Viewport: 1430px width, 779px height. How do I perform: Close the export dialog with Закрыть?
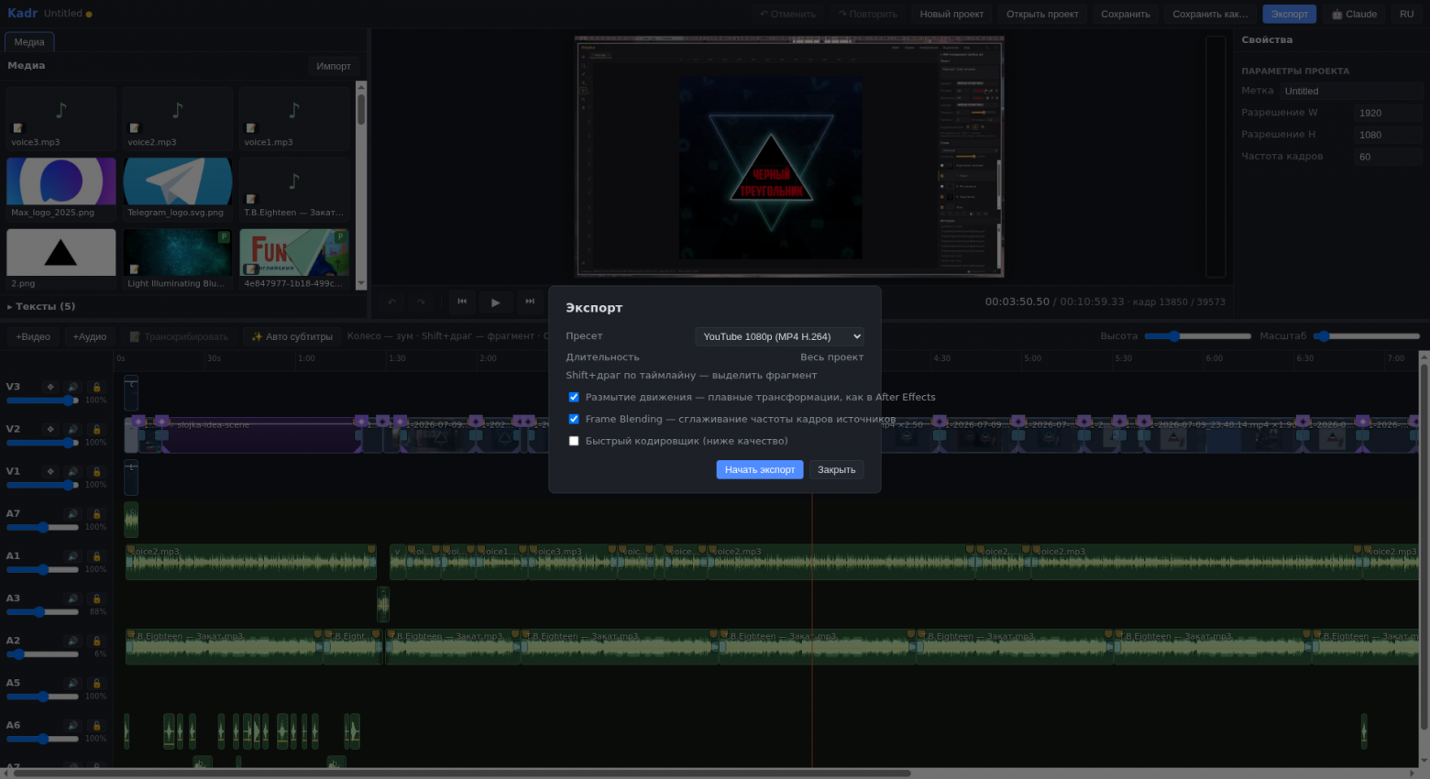pyautogui.click(x=836, y=469)
